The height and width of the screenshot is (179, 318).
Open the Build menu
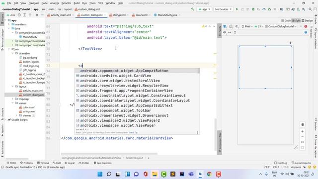click(x=77, y=3)
